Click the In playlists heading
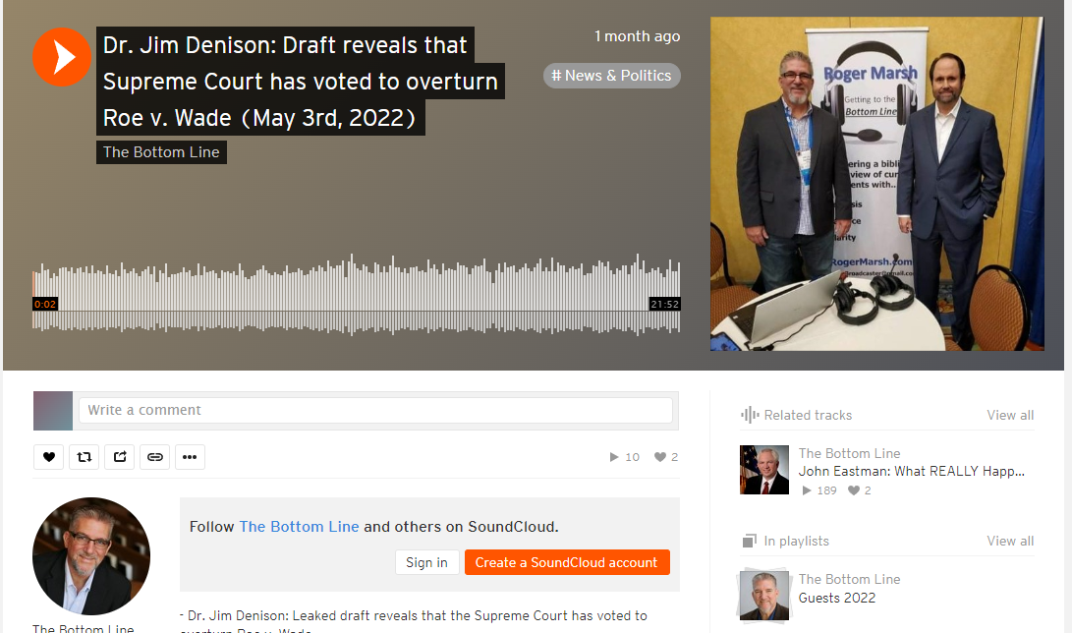1072x633 pixels. [797, 541]
